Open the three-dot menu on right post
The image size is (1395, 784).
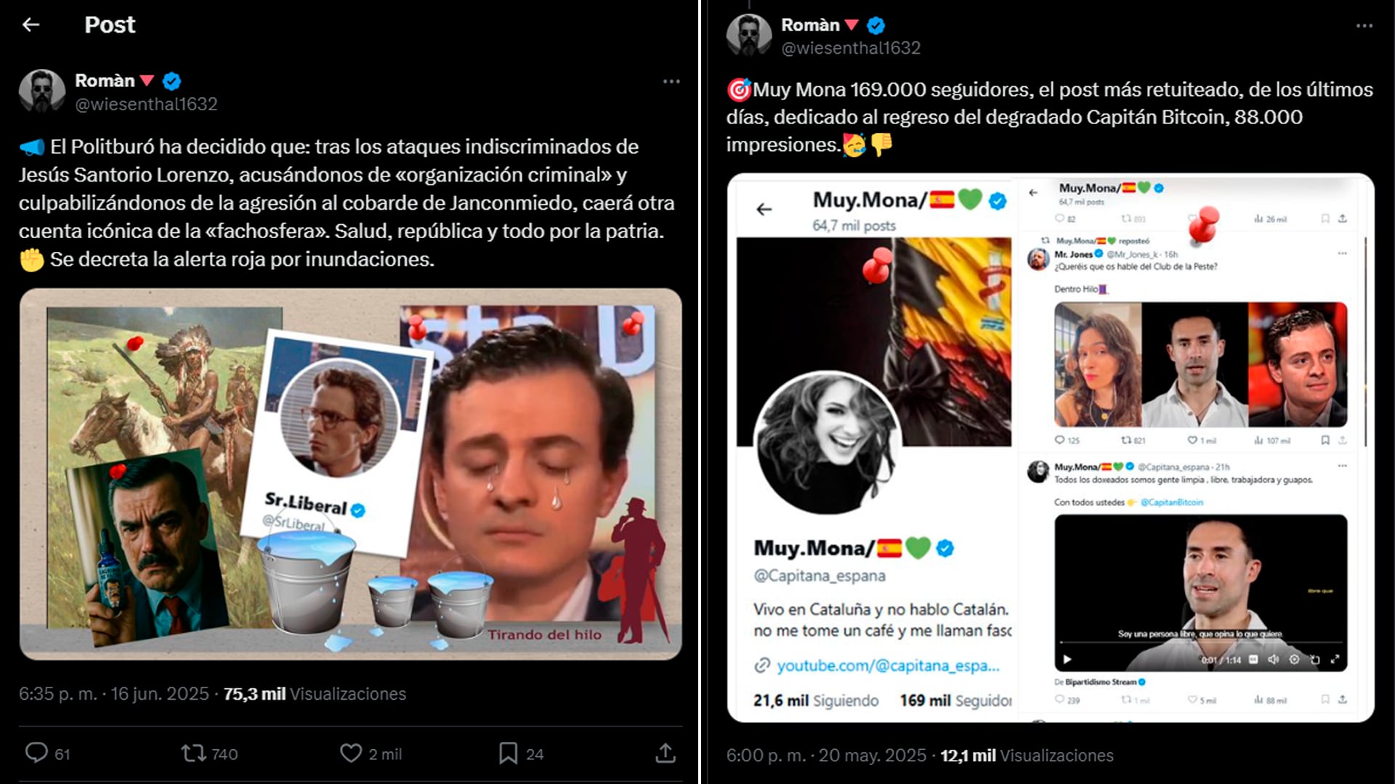(1364, 26)
